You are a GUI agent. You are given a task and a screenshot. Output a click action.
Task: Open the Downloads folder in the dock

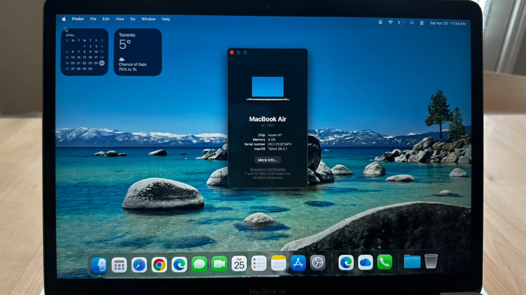coord(412,261)
